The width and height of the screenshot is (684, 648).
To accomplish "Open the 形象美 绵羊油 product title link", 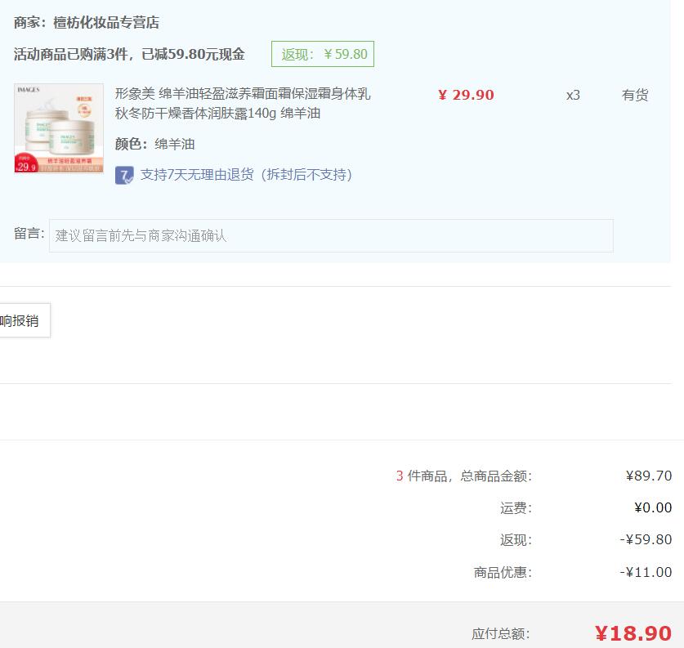I will (x=243, y=103).
